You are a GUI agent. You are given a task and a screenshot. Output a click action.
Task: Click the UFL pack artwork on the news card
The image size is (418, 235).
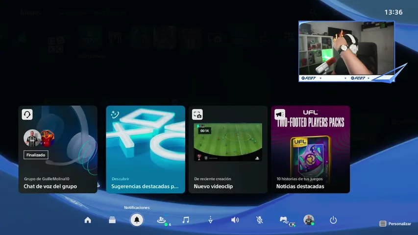[x=310, y=158]
